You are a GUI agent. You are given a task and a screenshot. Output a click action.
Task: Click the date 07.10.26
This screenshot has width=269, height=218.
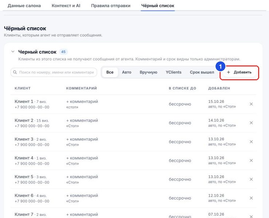216,214
